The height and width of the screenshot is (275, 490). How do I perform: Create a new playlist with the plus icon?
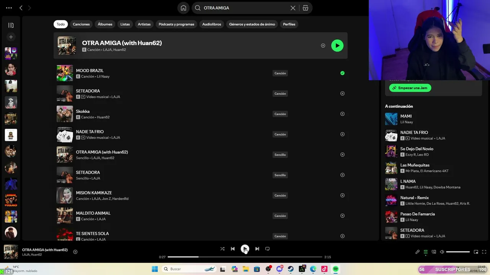pyautogui.click(x=11, y=37)
